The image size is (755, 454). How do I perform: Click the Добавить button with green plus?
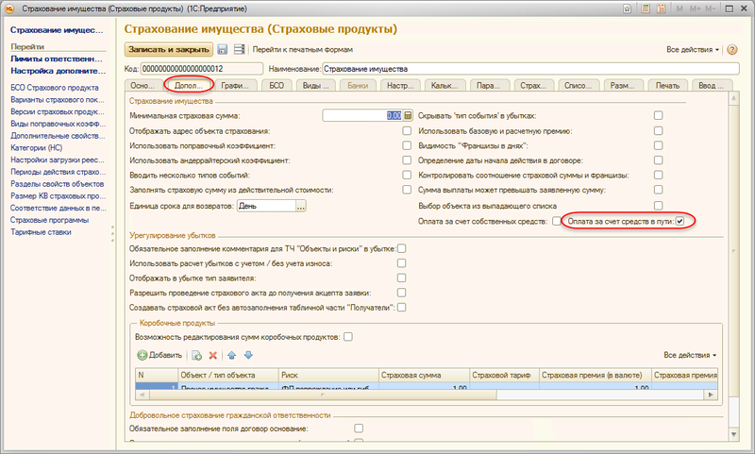(x=159, y=355)
